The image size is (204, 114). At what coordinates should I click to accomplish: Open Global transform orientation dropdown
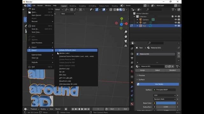coord(59,10)
